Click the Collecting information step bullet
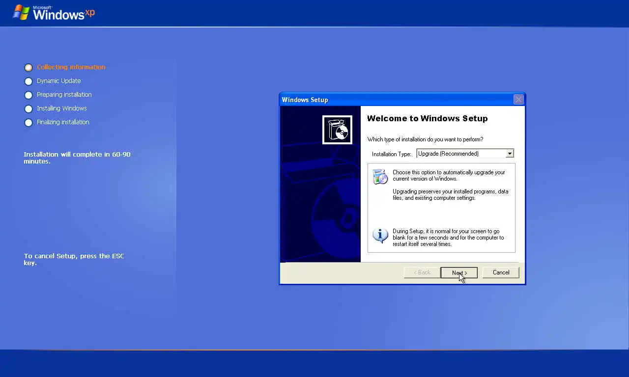629x377 pixels. (x=29, y=67)
